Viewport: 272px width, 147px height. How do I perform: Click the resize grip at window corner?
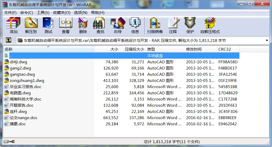click(x=268, y=142)
